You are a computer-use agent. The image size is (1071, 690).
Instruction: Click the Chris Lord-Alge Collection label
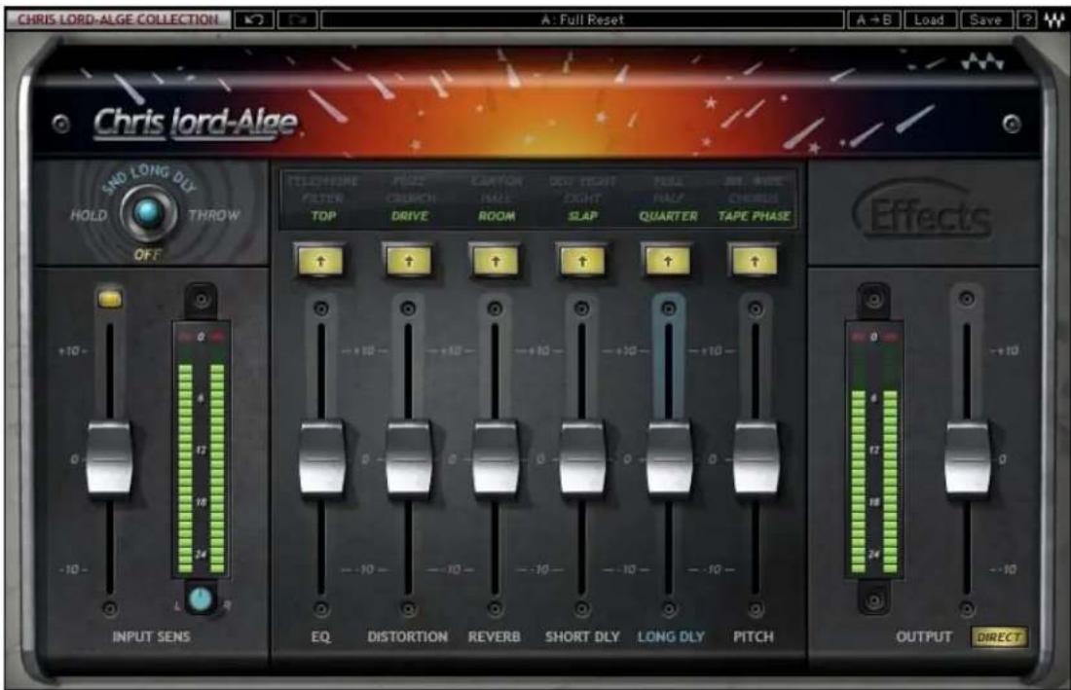(118, 19)
